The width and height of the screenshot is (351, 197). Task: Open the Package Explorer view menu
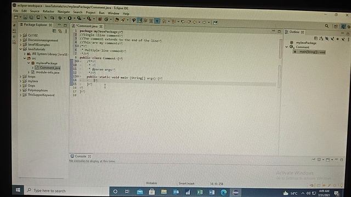coord(66,31)
